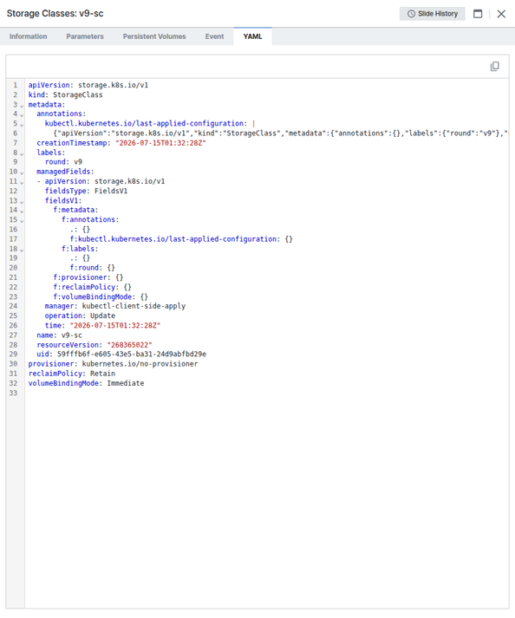Screen dimensions: 515x618
Task: Fold the last-applied-configuration block on line 5
Action: pos(22,125)
